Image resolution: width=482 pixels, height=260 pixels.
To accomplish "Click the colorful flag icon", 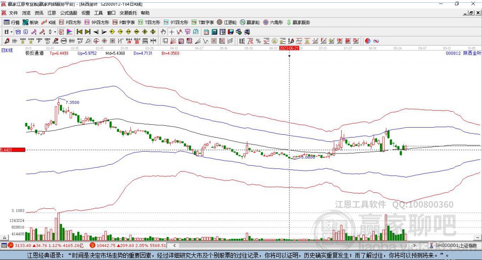I will pyautogui.click(x=70, y=32).
